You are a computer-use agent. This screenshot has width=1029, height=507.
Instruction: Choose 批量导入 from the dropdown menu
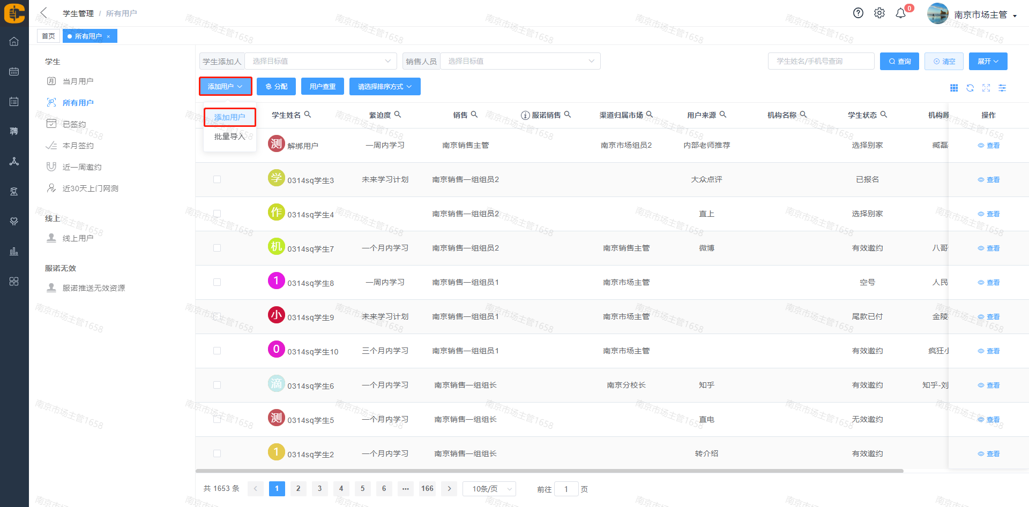(229, 137)
